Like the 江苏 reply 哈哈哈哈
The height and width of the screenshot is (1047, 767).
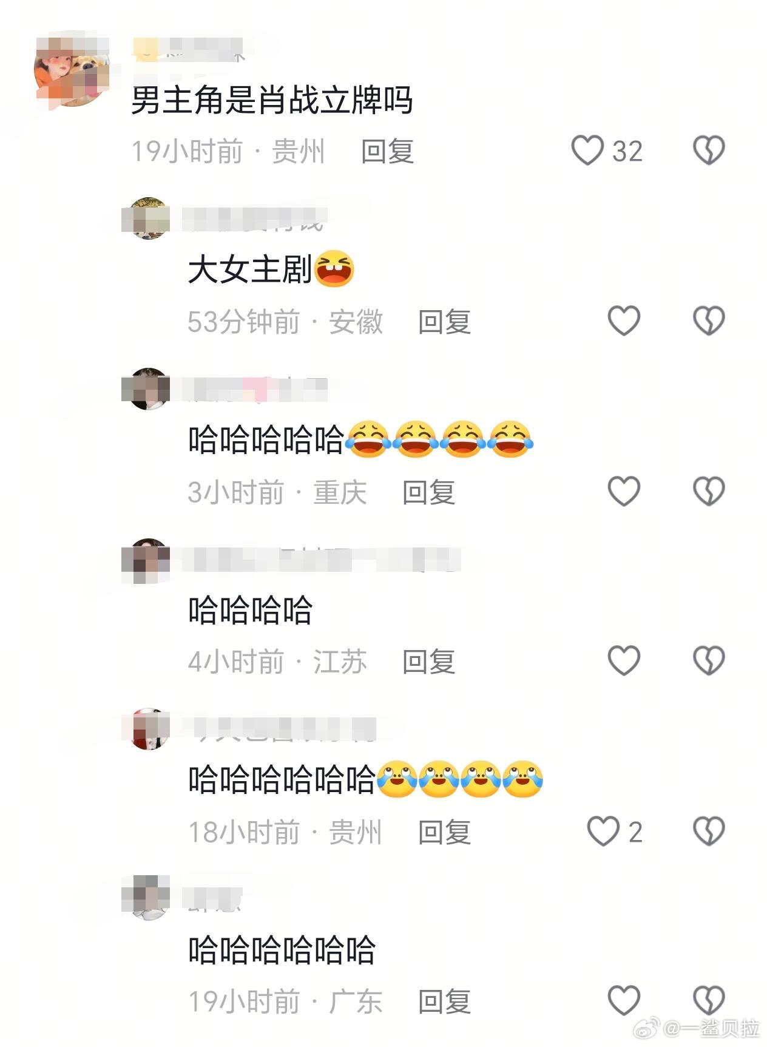[624, 660]
